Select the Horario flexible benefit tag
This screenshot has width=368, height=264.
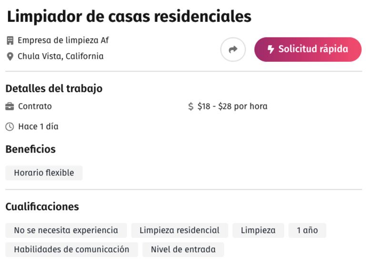pos(44,173)
